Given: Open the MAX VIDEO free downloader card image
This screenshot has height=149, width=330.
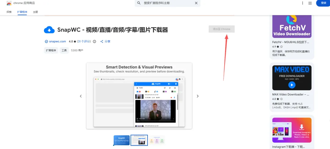Looking at the screenshot, I should [x=292, y=78].
